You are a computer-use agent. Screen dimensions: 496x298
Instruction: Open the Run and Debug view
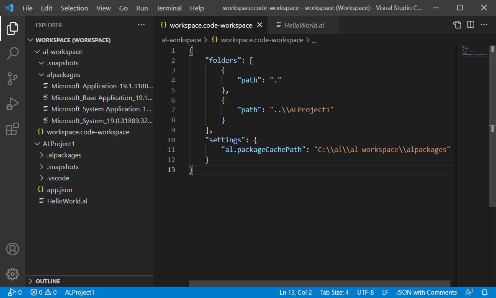click(13, 103)
